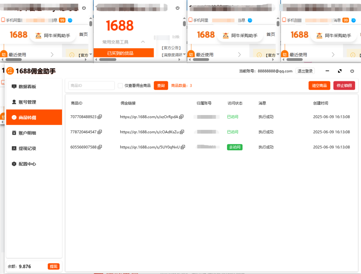Copy product ID 605566907588 via copy icon
The image size is (361, 274).
(100, 147)
